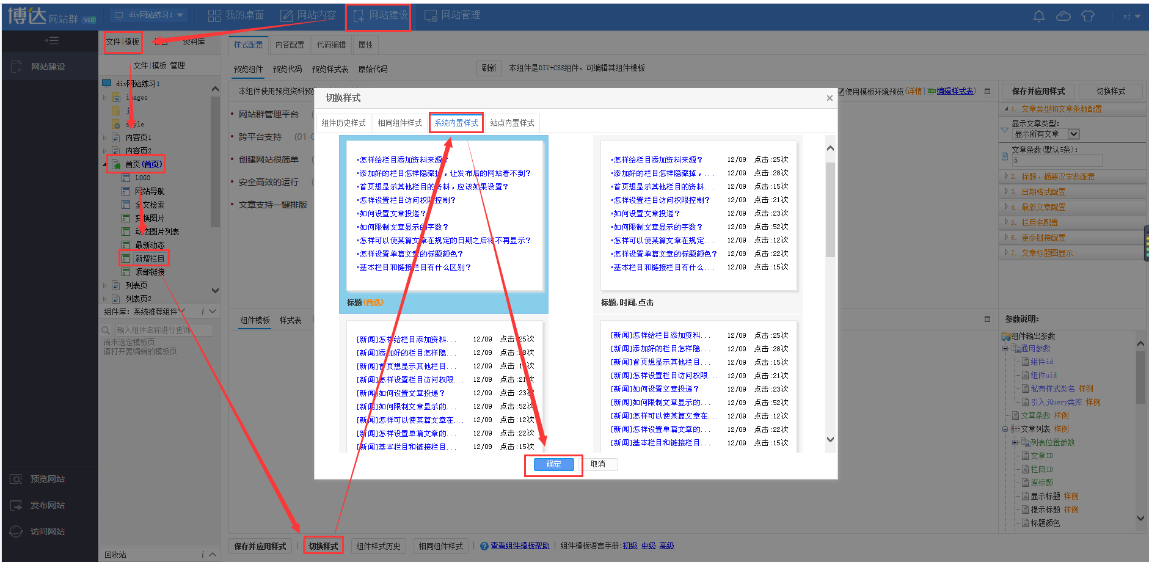Click the 文章条数 input field
1149x562 pixels.
(x=1057, y=161)
